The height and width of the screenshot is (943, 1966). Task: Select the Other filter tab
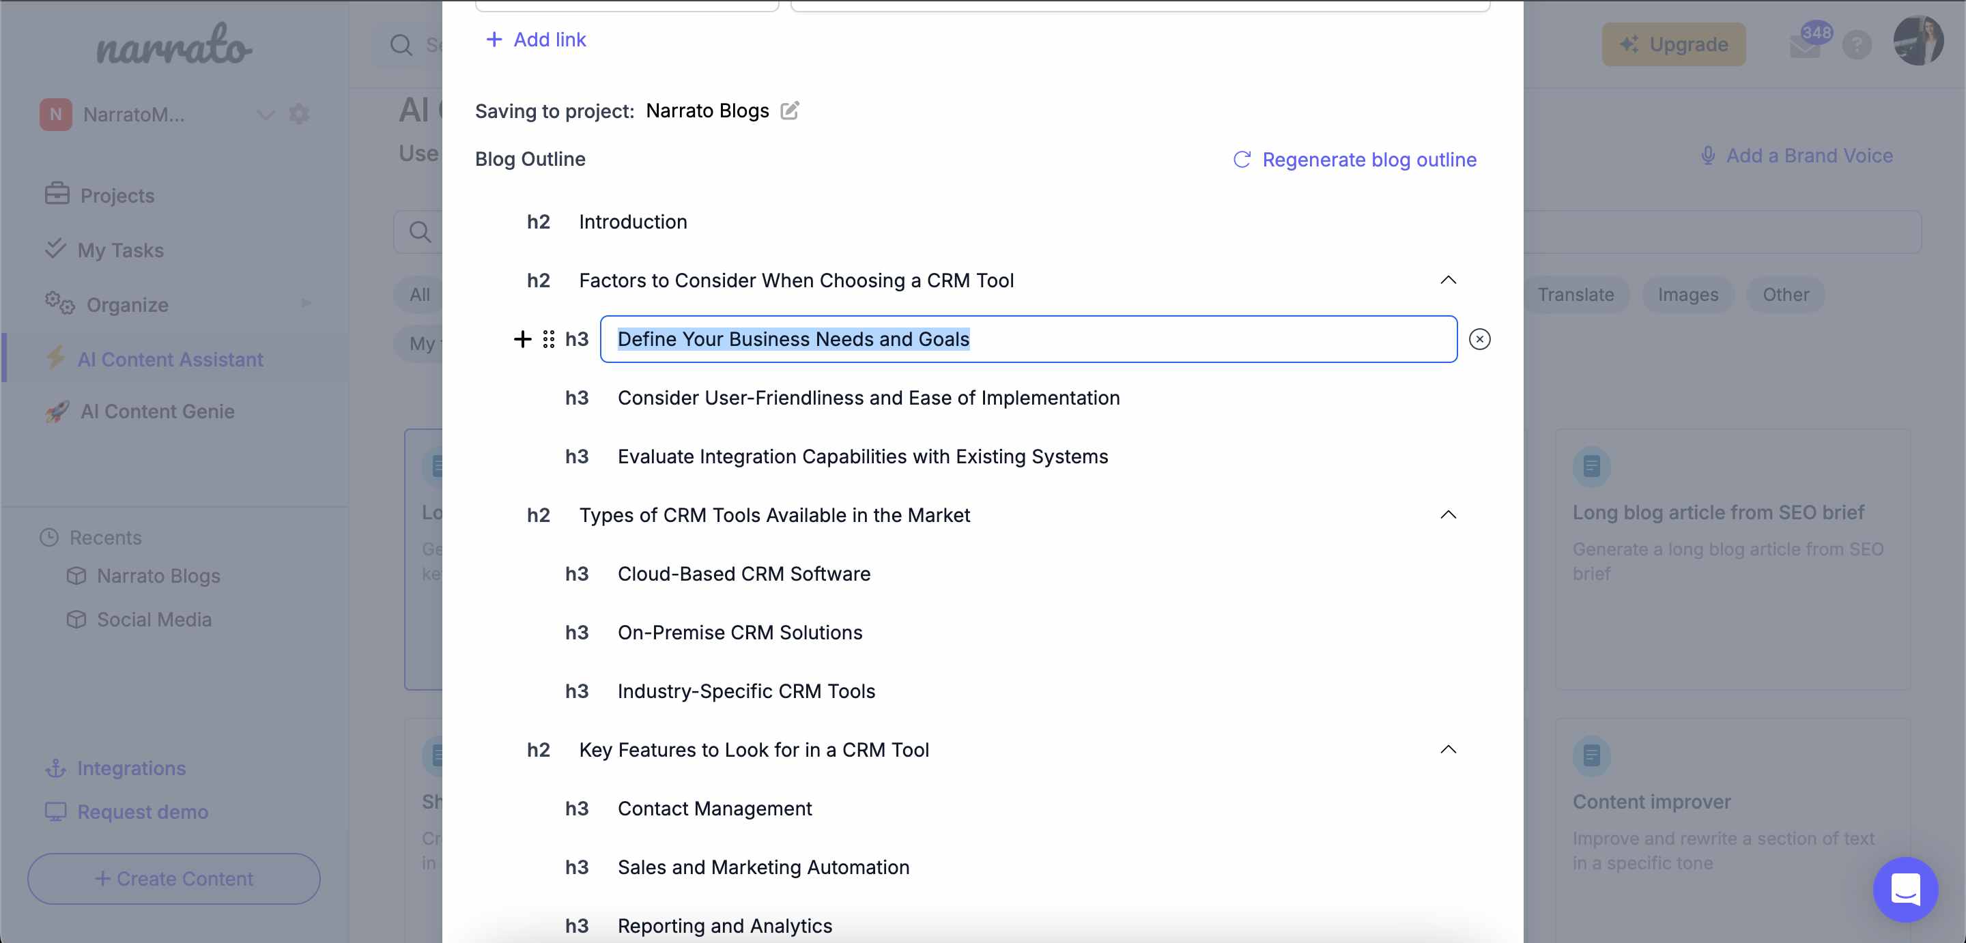[1785, 295]
